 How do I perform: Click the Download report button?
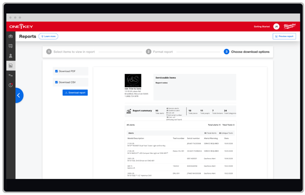pos(75,93)
